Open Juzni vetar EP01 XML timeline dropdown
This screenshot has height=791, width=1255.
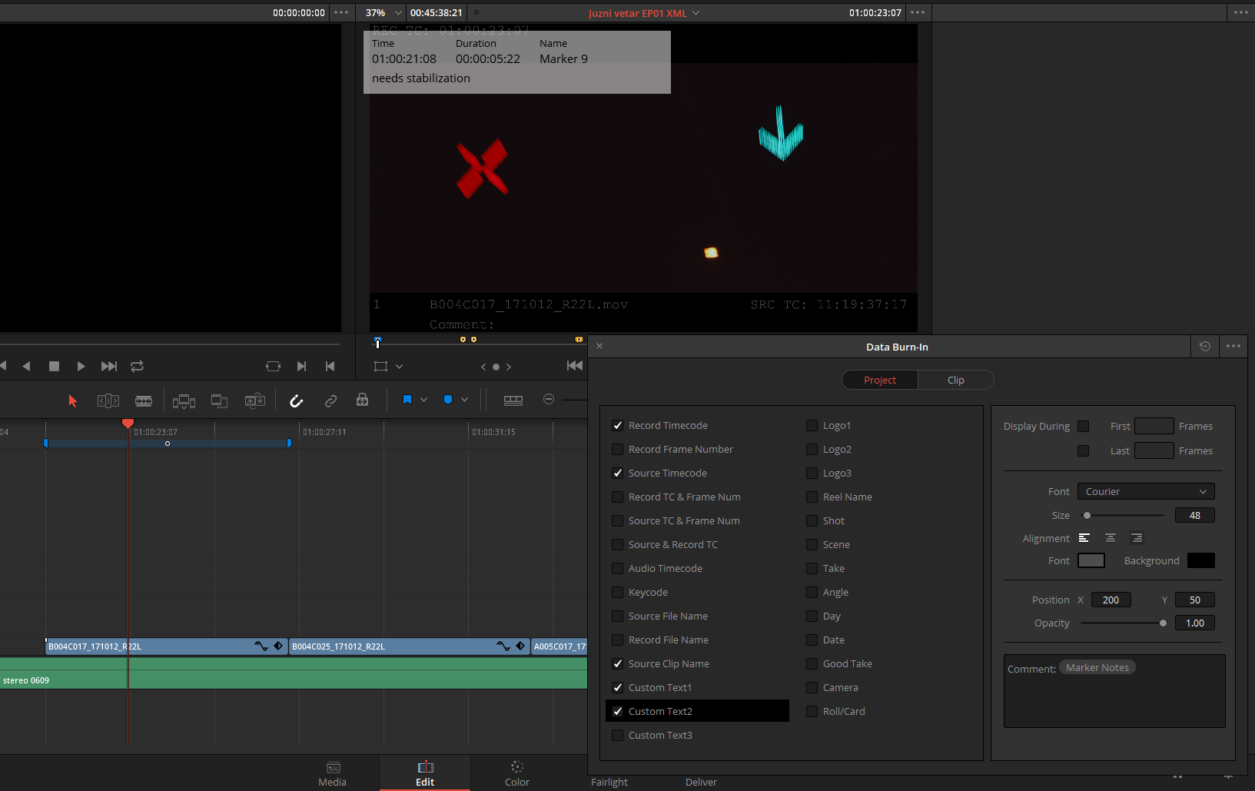644,13
